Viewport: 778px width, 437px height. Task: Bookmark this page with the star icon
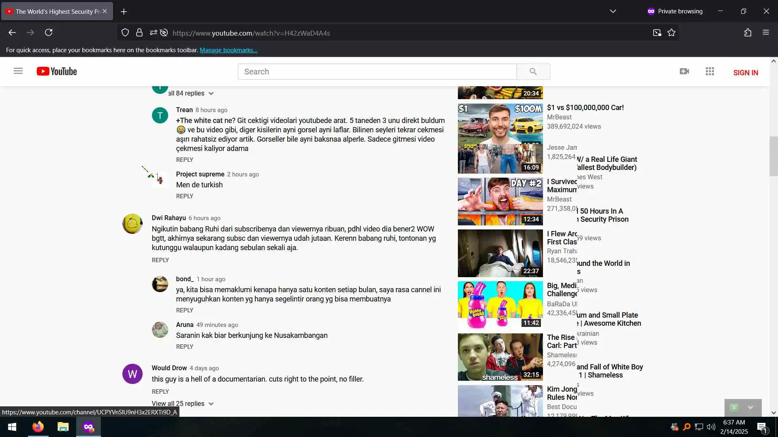(671, 33)
